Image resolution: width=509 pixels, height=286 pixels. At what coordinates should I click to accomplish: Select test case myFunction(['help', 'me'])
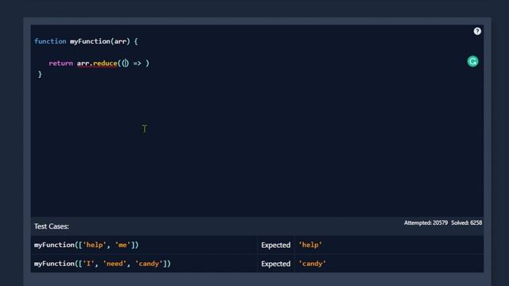pyautogui.click(x=87, y=245)
